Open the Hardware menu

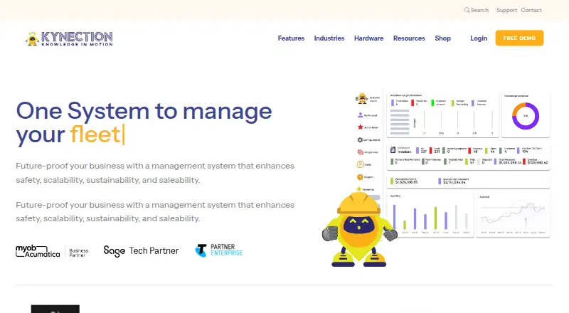coord(368,38)
